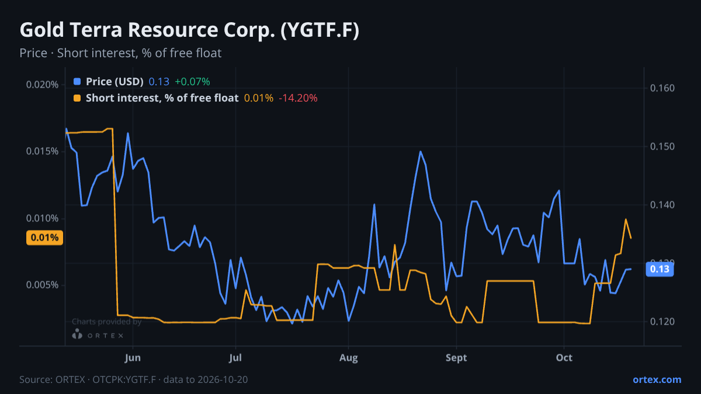Click the 0.005% left axis label
Image resolution: width=701 pixels, height=394 pixels.
click(x=42, y=285)
